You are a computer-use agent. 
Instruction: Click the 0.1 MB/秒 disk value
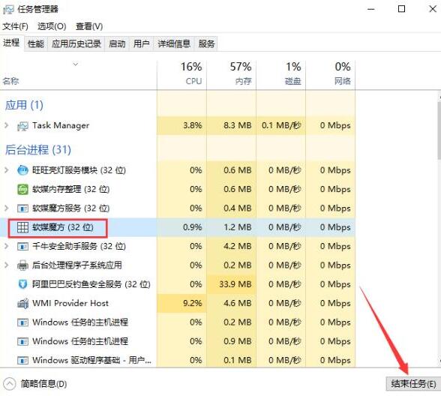tap(281, 125)
